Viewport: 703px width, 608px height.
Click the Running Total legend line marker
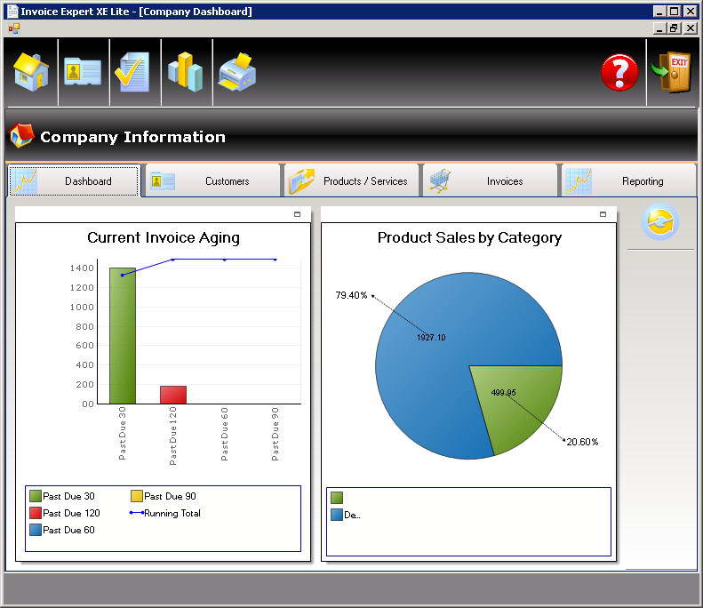point(137,513)
